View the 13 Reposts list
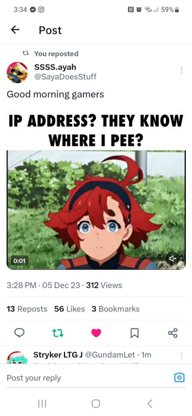The height and width of the screenshot is (416, 192). coord(27,309)
